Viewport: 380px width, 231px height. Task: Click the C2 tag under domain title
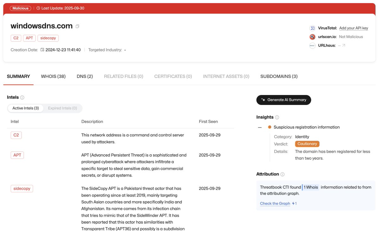[16, 38]
